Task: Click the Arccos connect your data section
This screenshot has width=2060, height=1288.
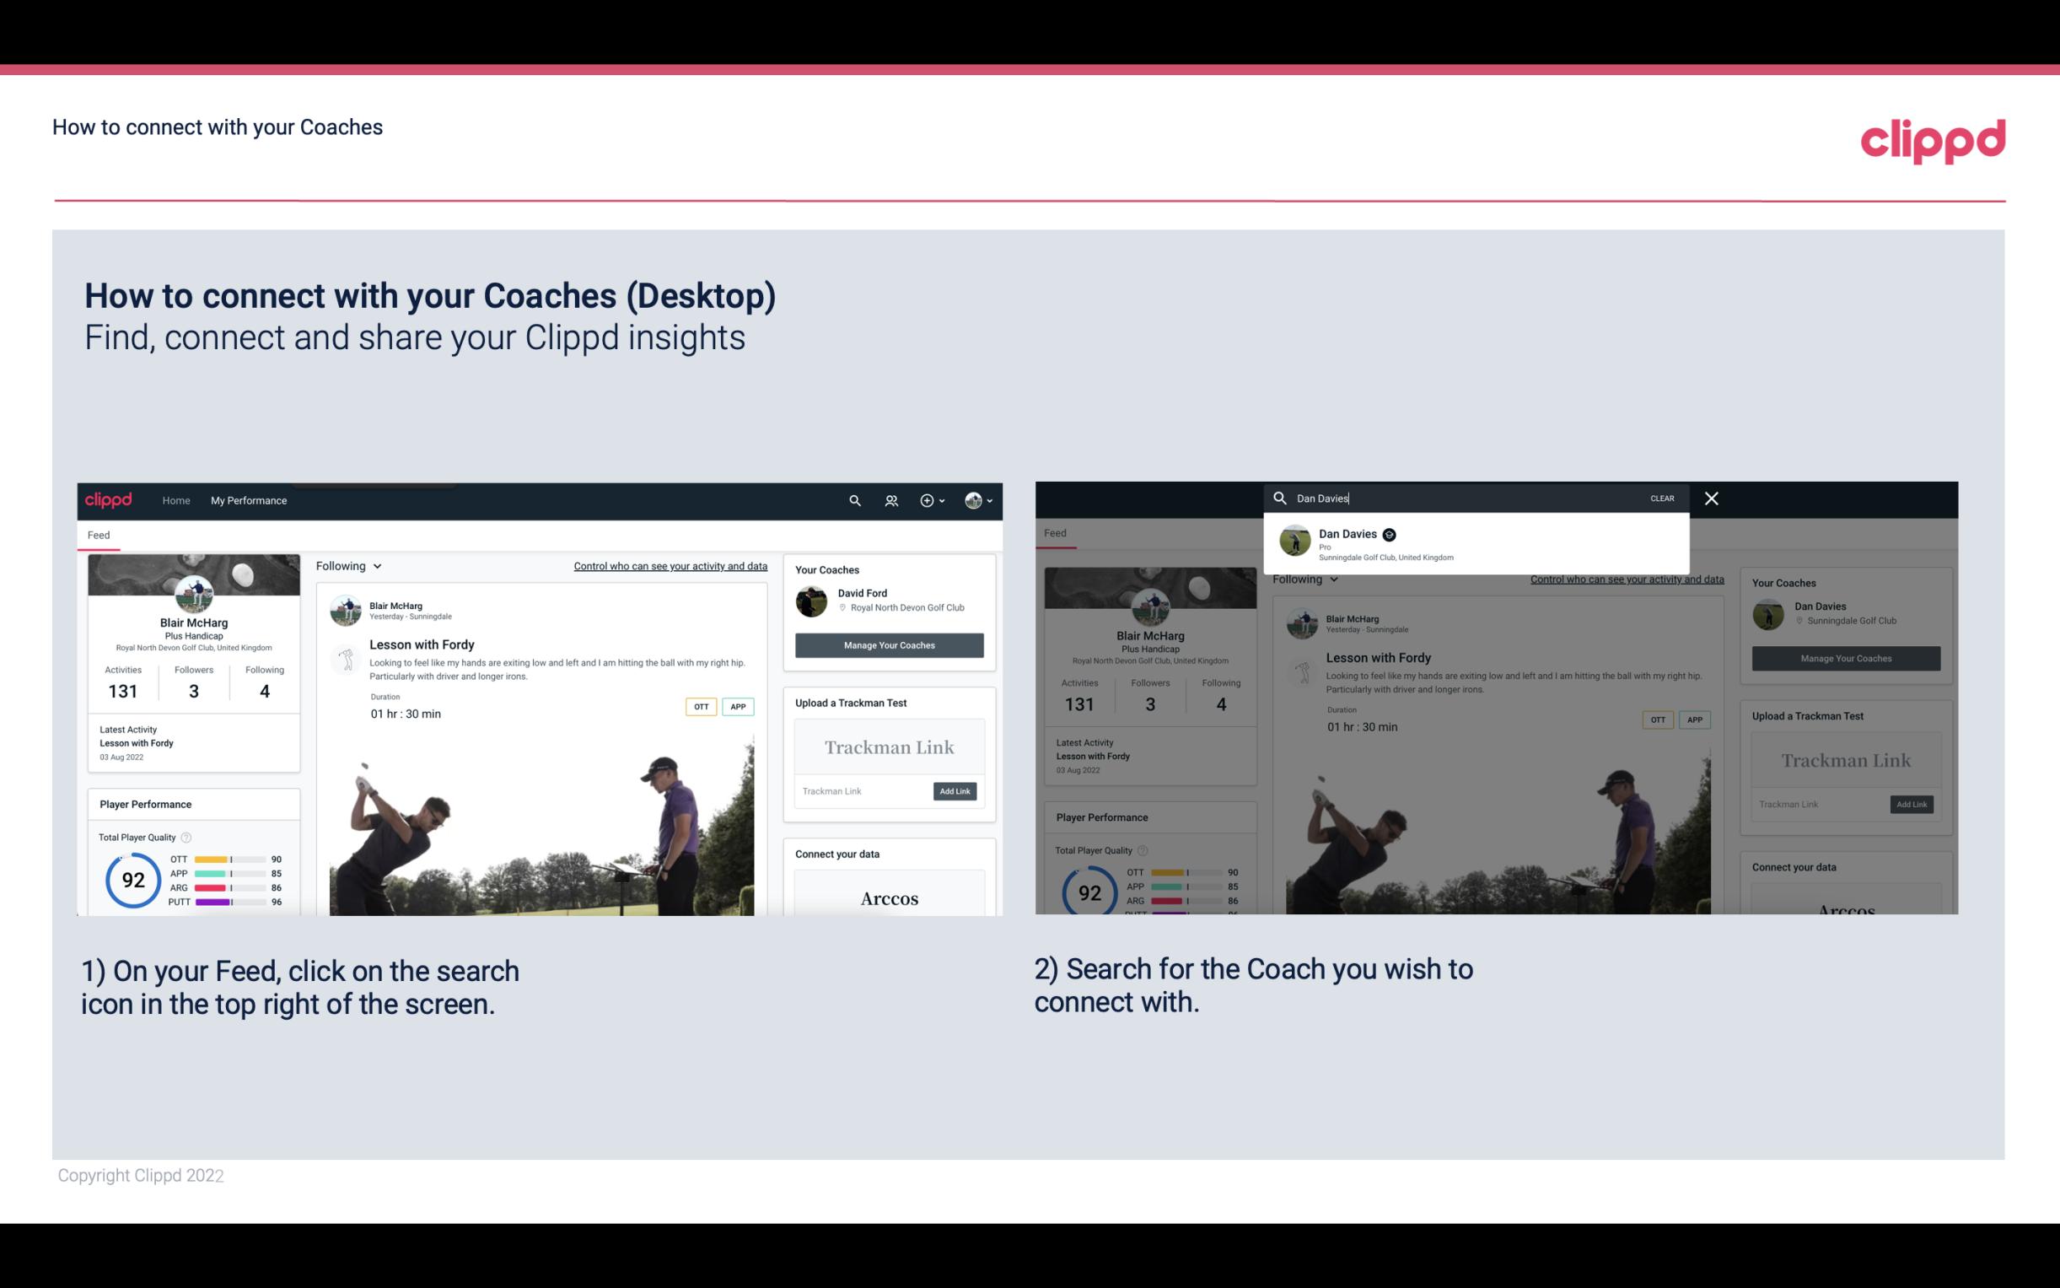Action: coord(887,897)
